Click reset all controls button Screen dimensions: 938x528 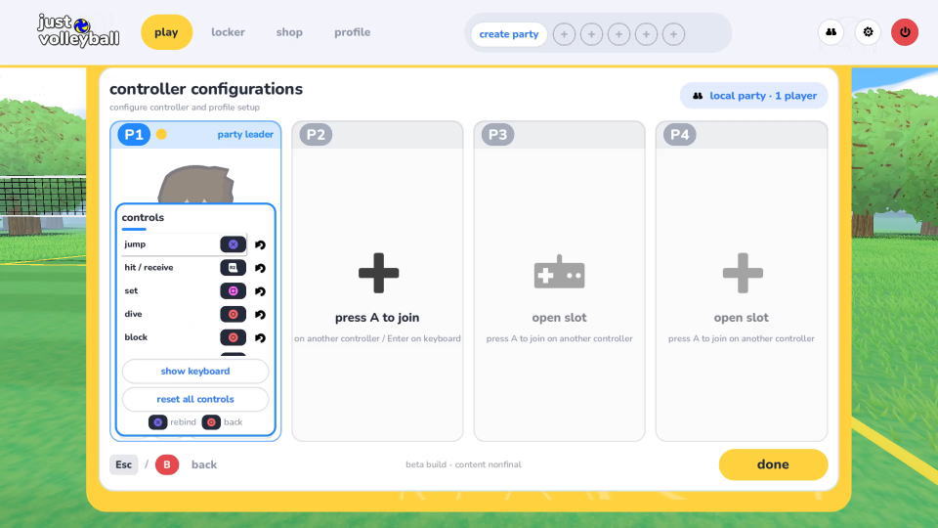[x=195, y=399]
